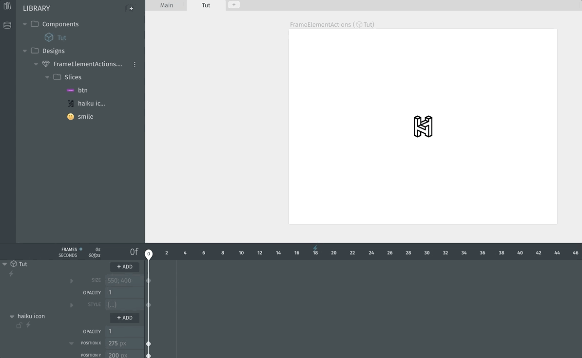The image size is (582, 358).
Task: Select the haiku icon label in timeline
Action: (x=31, y=316)
